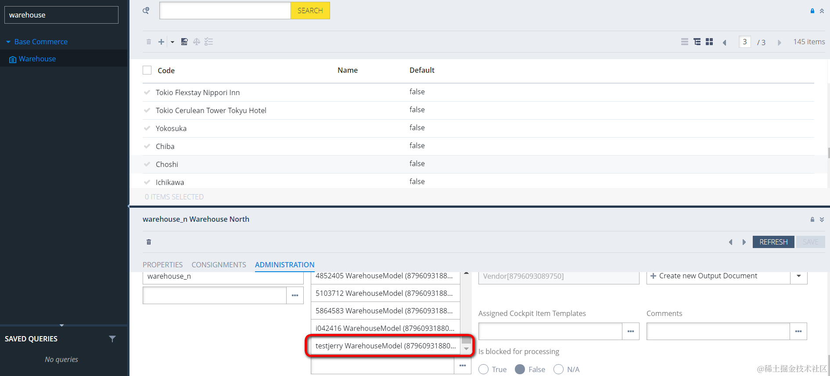Open the CONSIGNMENTS tab
The image size is (830, 376).
pos(219,265)
